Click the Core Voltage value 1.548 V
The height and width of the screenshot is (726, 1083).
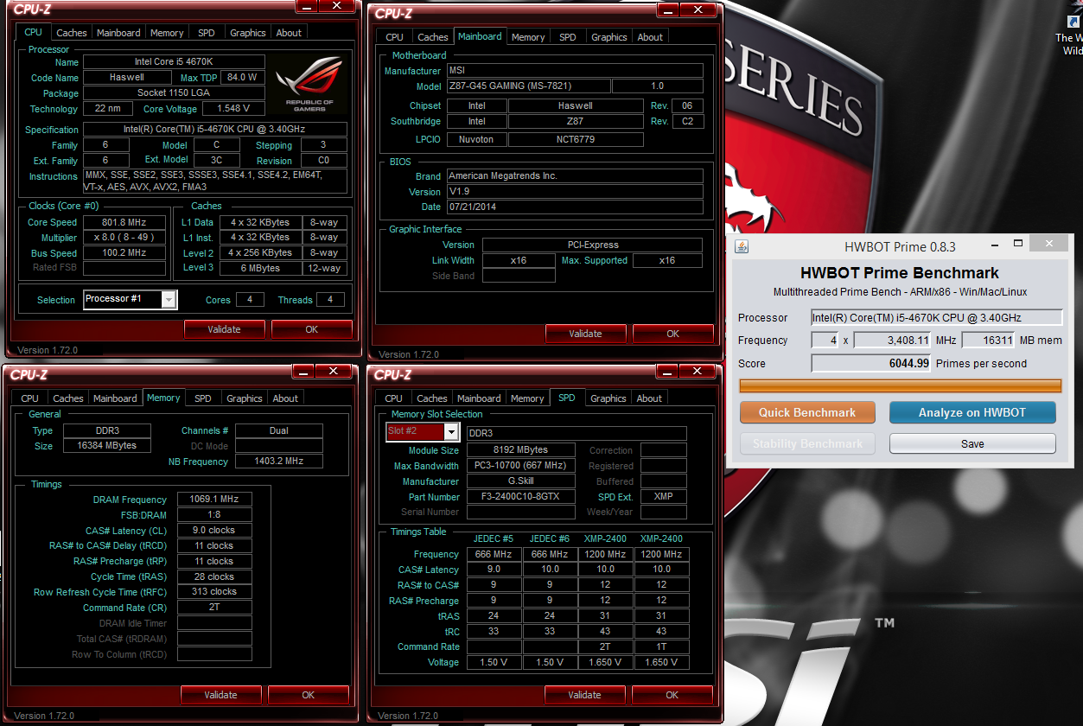click(x=233, y=109)
